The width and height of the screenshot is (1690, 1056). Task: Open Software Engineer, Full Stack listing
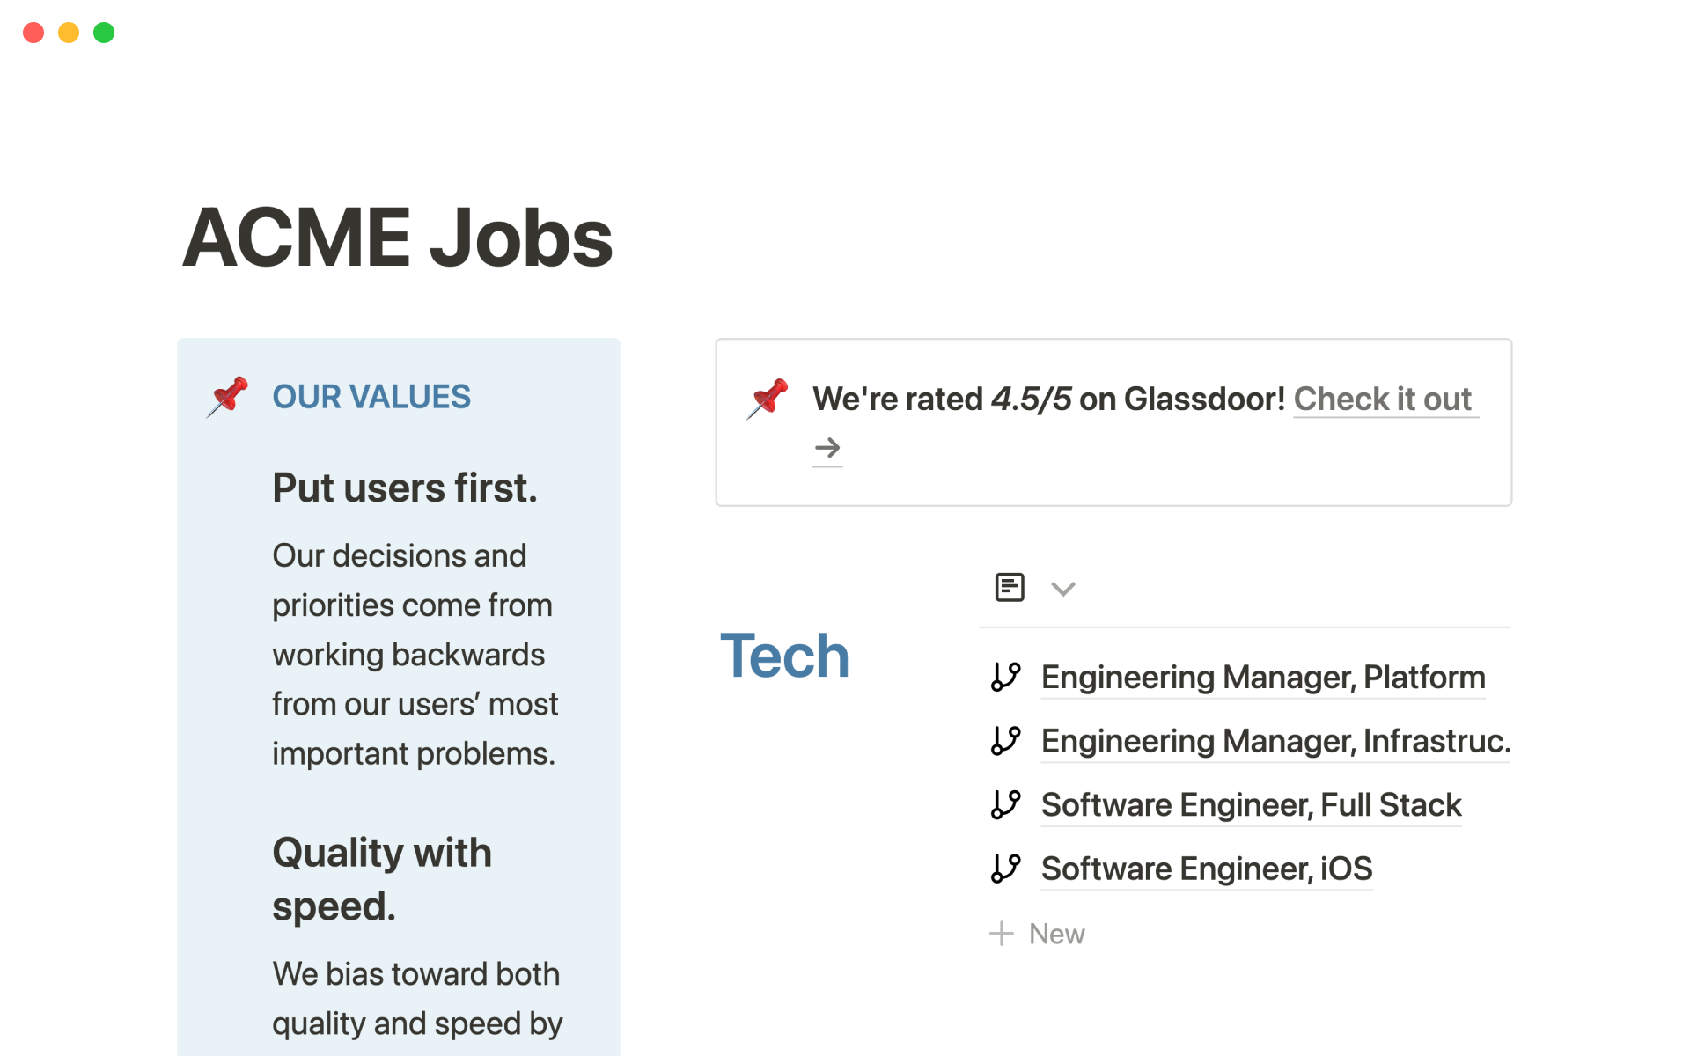click(1250, 805)
